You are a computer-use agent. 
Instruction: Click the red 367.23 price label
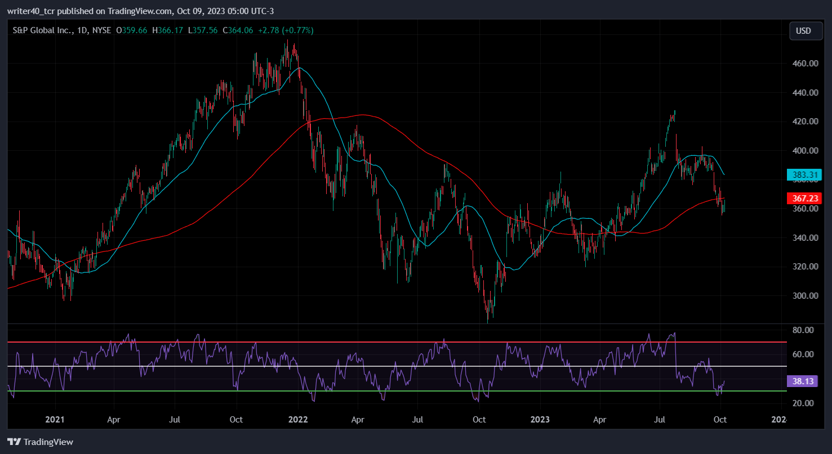(806, 198)
